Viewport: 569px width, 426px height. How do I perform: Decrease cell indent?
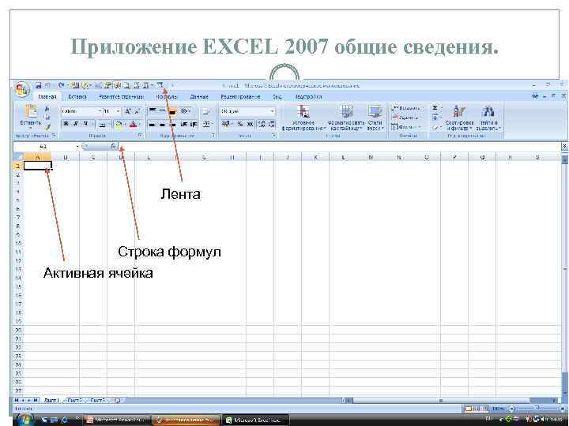tap(184, 125)
